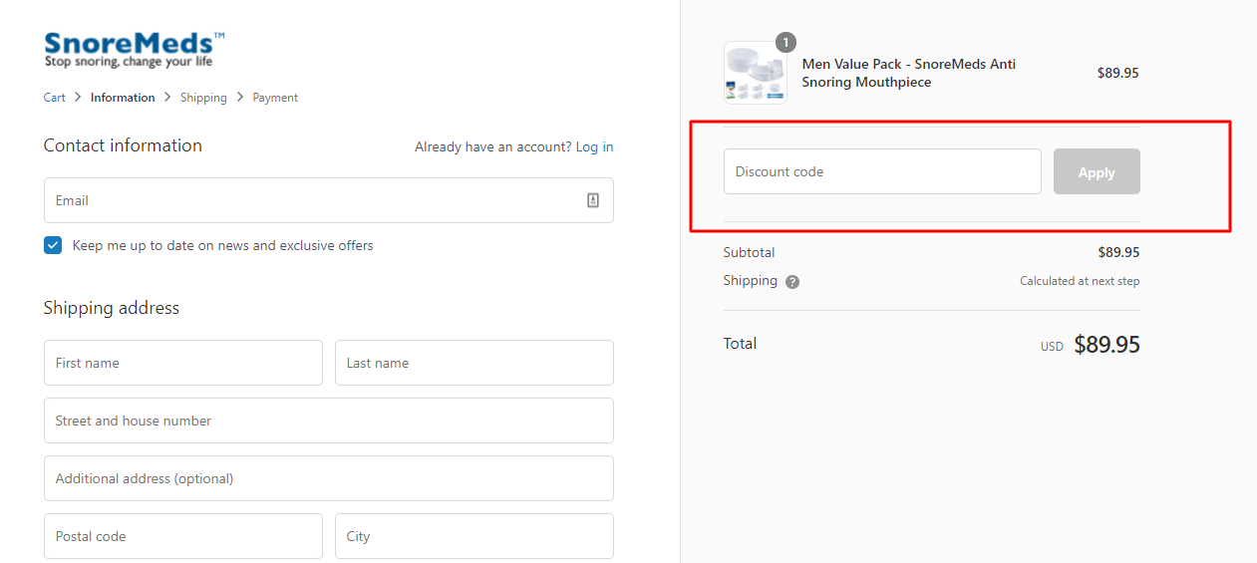Viewport: 1257px width, 563px height.
Task: Open the Log in link
Action: pyautogui.click(x=594, y=146)
